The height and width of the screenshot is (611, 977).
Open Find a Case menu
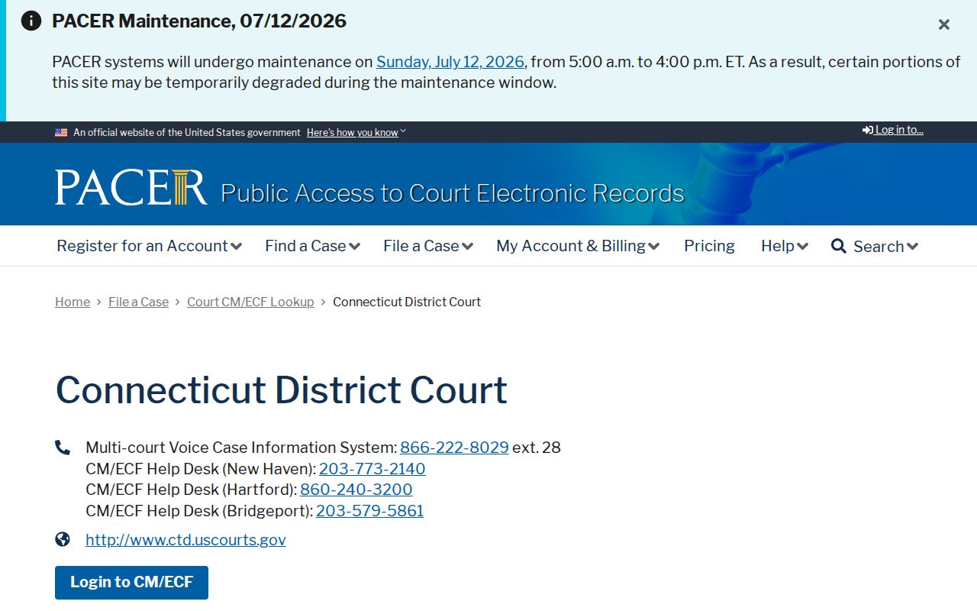[312, 246]
